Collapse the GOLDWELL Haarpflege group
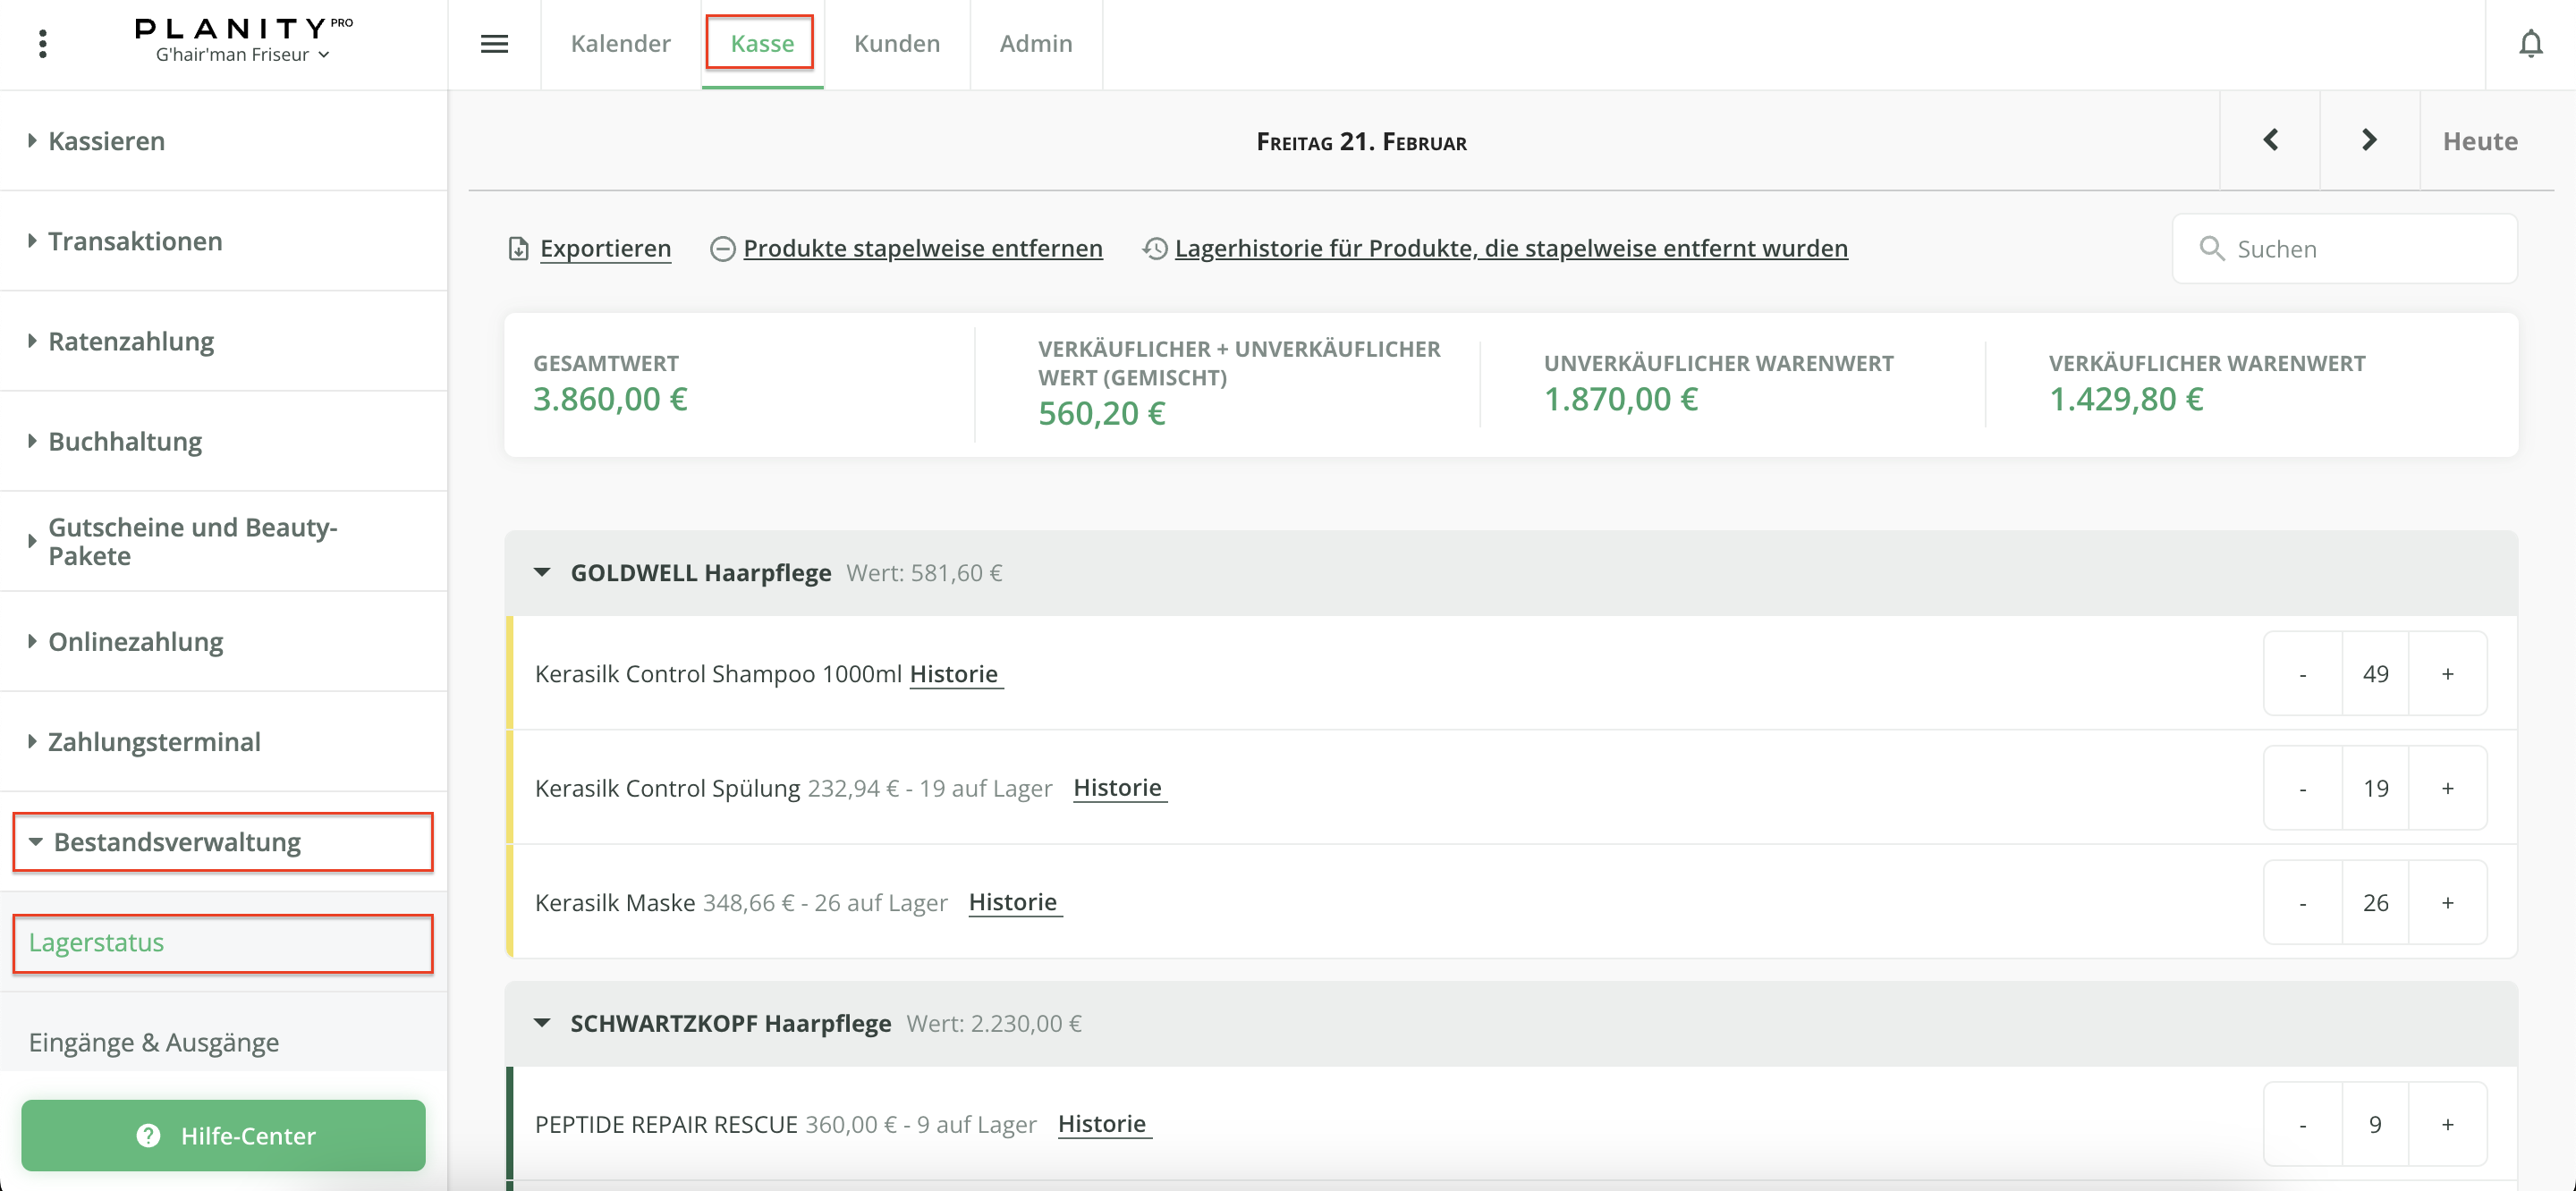2576x1191 pixels. pyautogui.click(x=542, y=573)
